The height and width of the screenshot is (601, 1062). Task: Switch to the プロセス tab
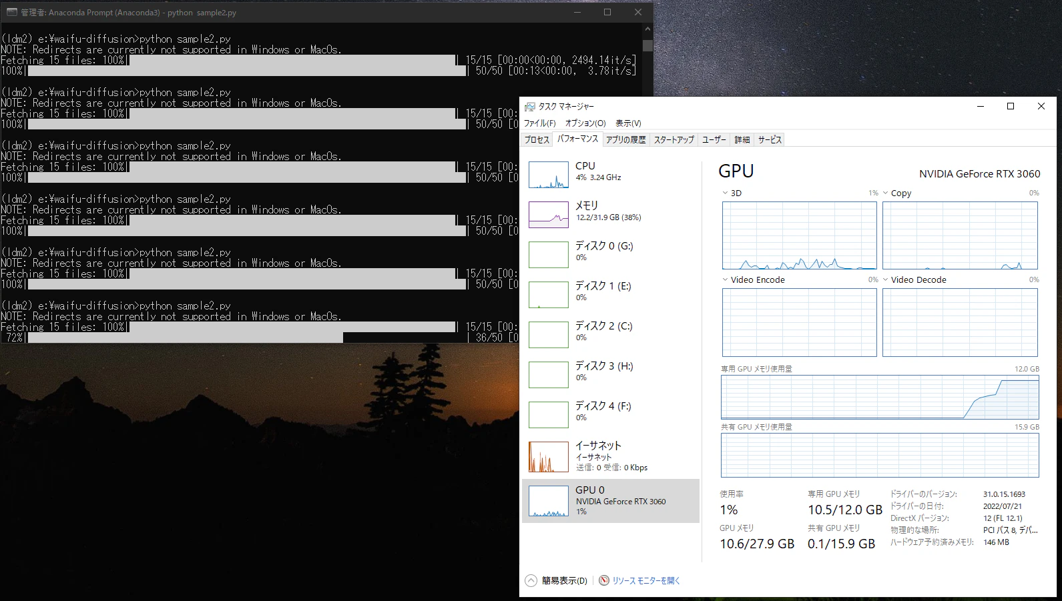pos(537,139)
